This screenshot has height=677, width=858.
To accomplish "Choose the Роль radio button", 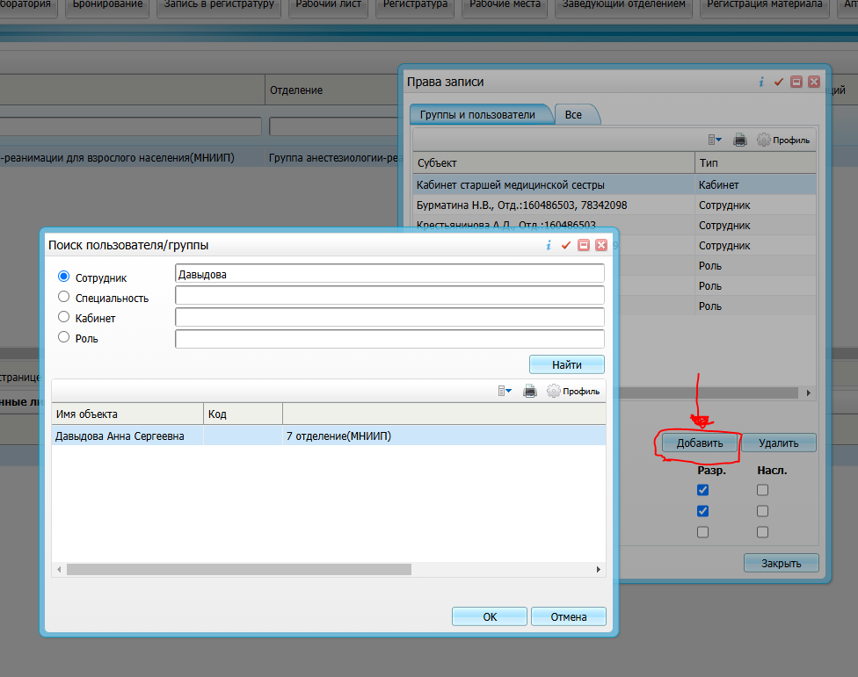I will coord(63,337).
